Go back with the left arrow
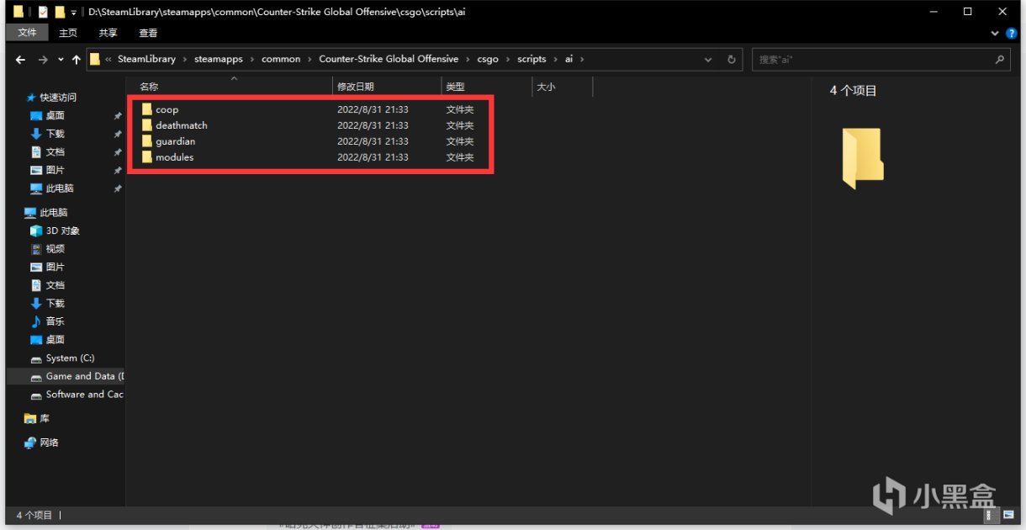 point(21,60)
